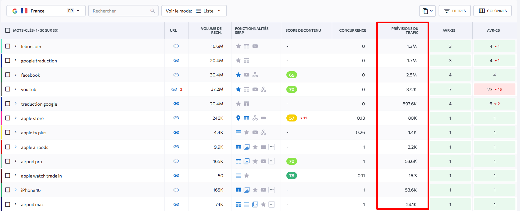Screen dimensions: 520x211
Task: Open the FILTRES button
Action: click(455, 11)
